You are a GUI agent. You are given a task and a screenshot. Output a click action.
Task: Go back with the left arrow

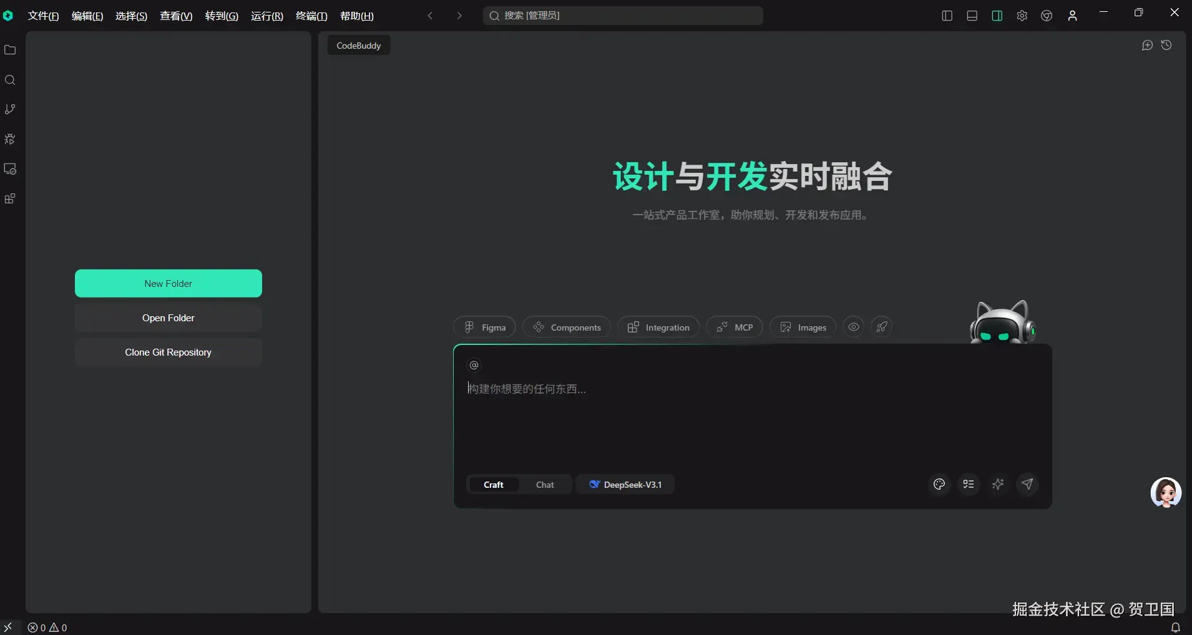[430, 16]
